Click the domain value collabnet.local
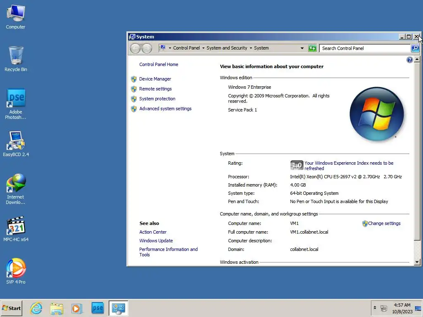The height and width of the screenshot is (317, 423). point(304,249)
